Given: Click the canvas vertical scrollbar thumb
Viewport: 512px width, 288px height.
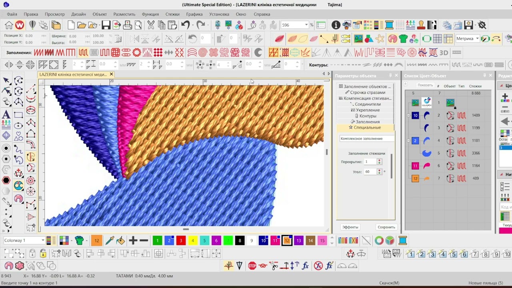Looking at the screenshot, I should click(x=327, y=152).
